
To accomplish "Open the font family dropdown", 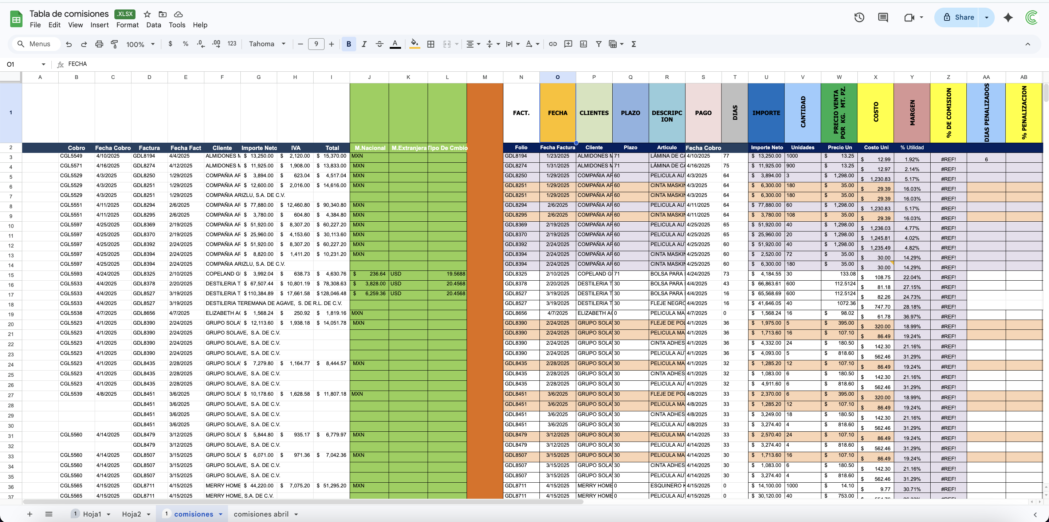I will pos(267,44).
